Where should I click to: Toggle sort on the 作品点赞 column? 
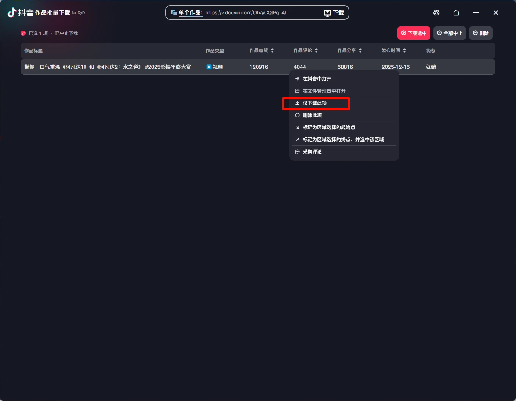tap(272, 50)
